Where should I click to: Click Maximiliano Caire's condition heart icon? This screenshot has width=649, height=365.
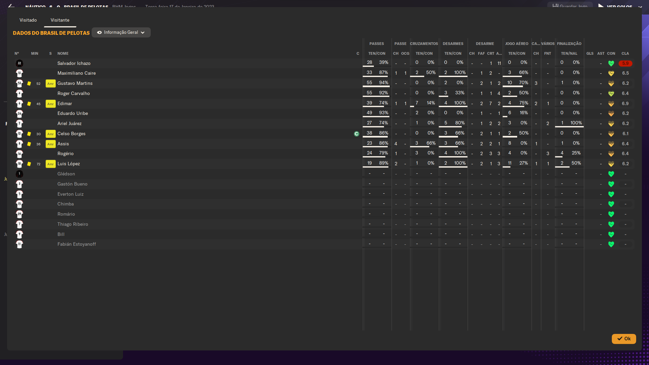tap(611, 73)
